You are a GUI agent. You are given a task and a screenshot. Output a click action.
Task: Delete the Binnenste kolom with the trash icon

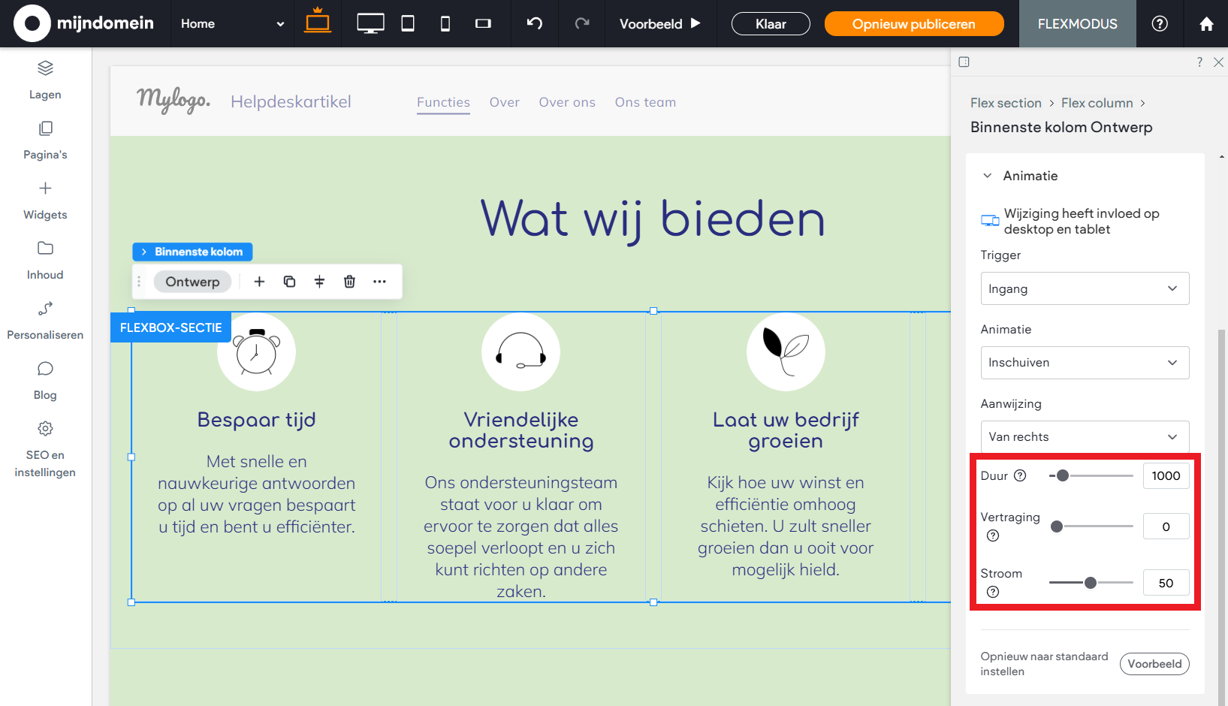(349, 282)
